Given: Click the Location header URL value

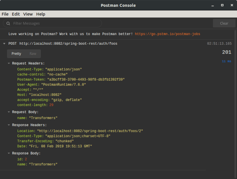Looking at the screenshot, I should [90, 131].
